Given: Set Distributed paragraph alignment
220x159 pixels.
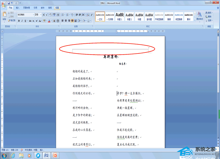Looking at the screenshot, I should coord(75,21).
